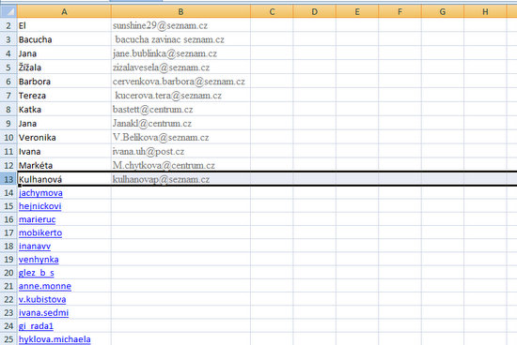The image size is (517, 345).
Task: Select the cervenkova.barbora@seznam.cz cell
Action: pyautogui.click(x=180, y=82)
